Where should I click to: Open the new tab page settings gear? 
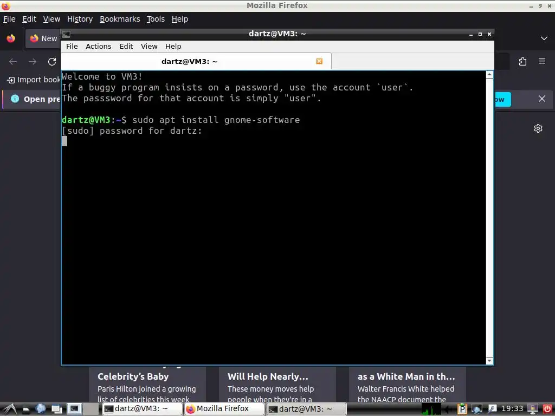pyautogui.click(x=538, y=128)
